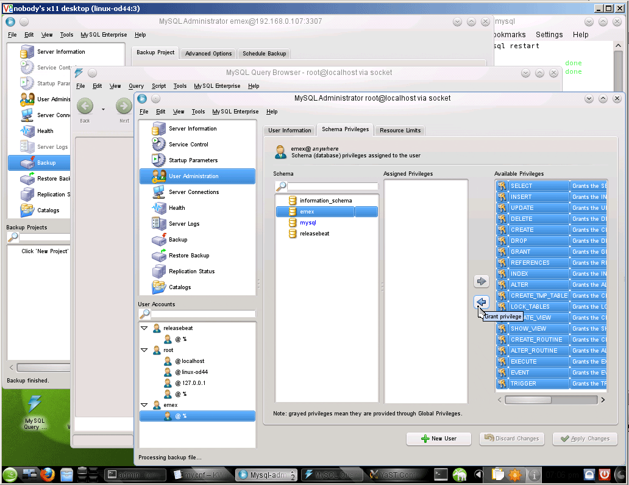Click the Schema search input field
Viewport: 629px width, 485px height.
(x=333, y=186)
